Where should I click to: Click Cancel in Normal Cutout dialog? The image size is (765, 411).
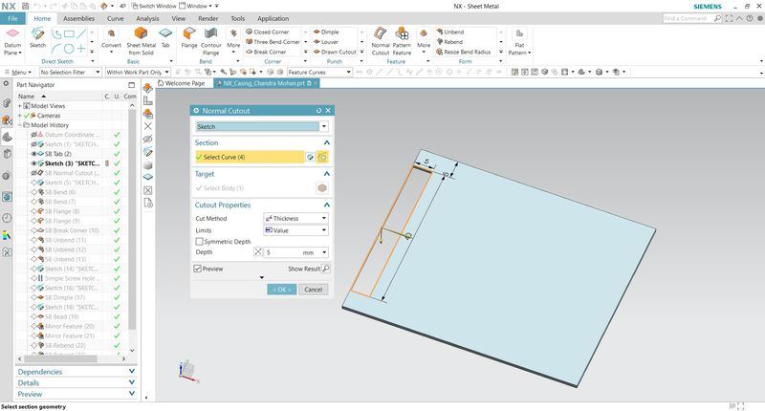click(314, 290)
